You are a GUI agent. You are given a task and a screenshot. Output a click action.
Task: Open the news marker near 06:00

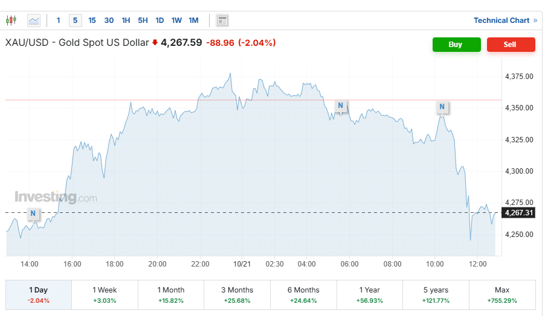coord(341,106)
